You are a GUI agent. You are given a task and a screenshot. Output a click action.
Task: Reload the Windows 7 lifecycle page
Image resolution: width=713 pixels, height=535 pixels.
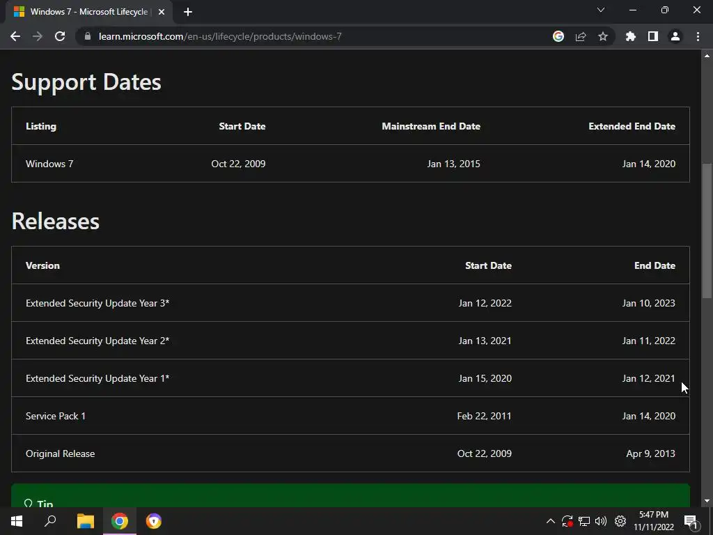click(x=60, y=36)
